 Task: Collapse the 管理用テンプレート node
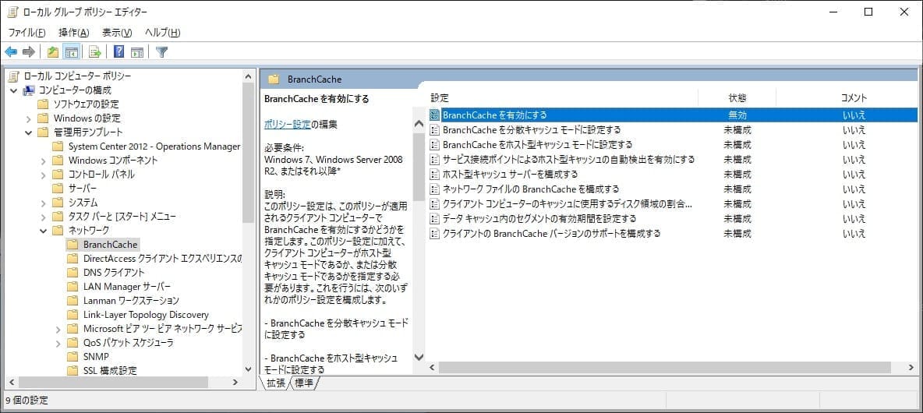point(28,132)
